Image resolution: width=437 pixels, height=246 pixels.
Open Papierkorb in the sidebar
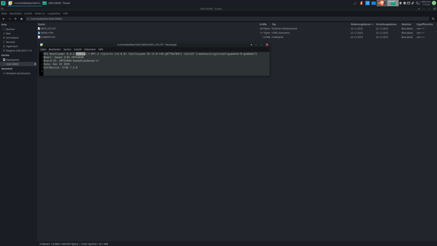pos(11,46)
